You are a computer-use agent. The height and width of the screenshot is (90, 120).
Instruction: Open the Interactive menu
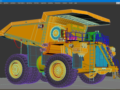click(57, 3)
